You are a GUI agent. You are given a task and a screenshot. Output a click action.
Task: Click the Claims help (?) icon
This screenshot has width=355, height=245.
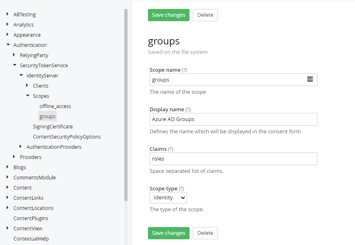click(x=170, y=149)
